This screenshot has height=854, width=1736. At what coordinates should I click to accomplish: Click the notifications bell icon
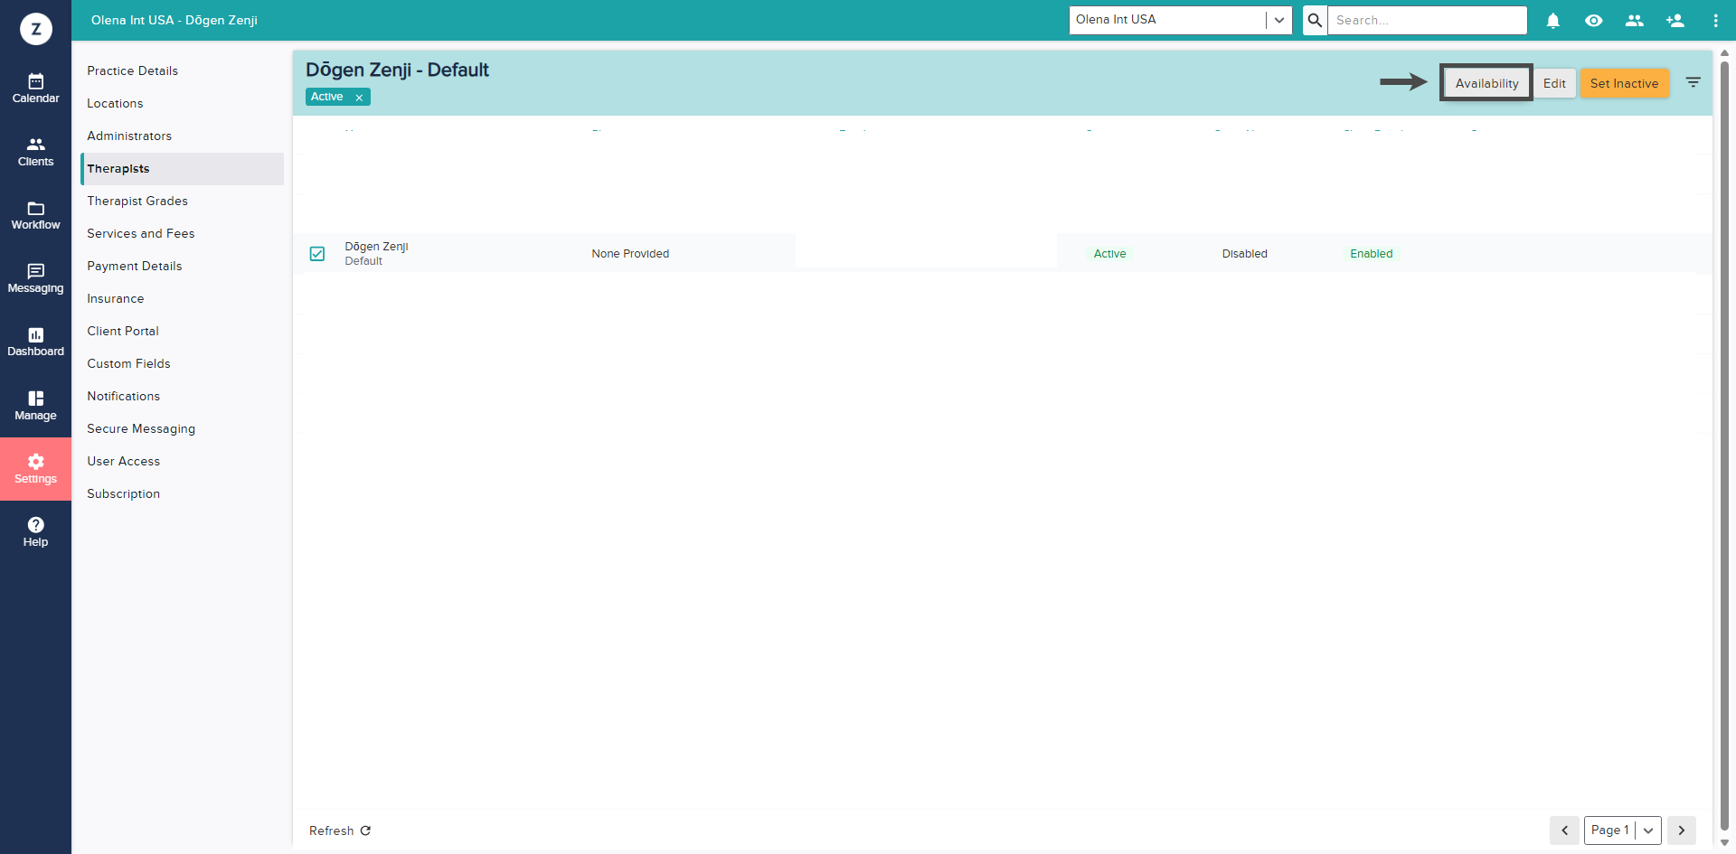1552,20
